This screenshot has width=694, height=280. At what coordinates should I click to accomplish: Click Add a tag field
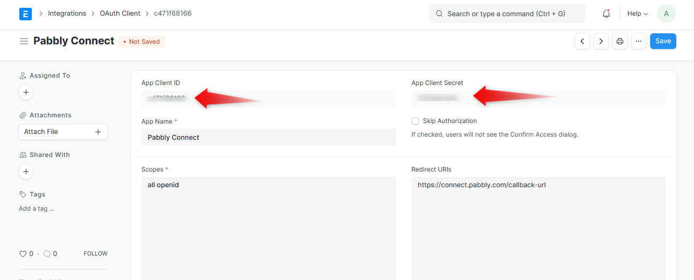[x=37, y=209]
